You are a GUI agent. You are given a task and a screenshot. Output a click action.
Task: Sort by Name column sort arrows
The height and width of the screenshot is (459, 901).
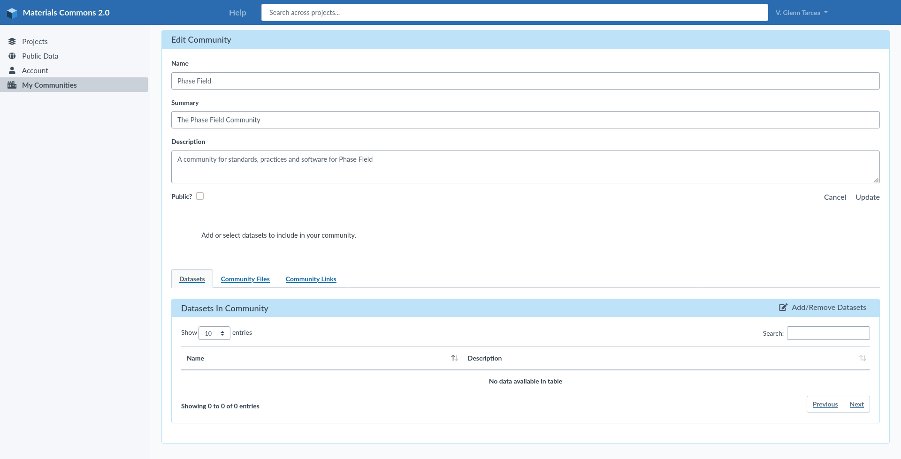pyautogui.click(x=454, y=358)
